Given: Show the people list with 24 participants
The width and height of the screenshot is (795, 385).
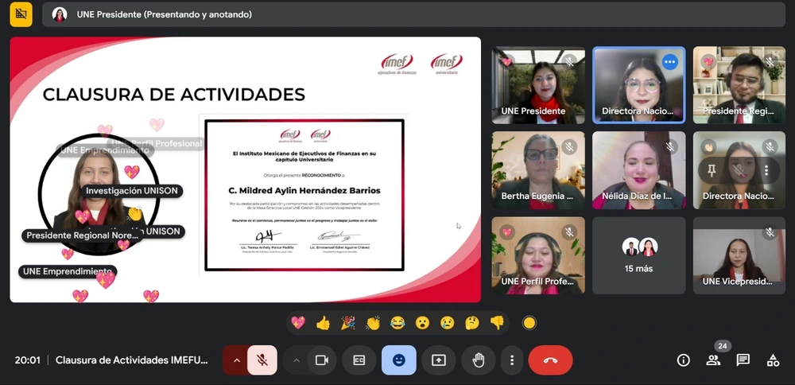Looking at the screenshot, I should [x=713, y=360].
